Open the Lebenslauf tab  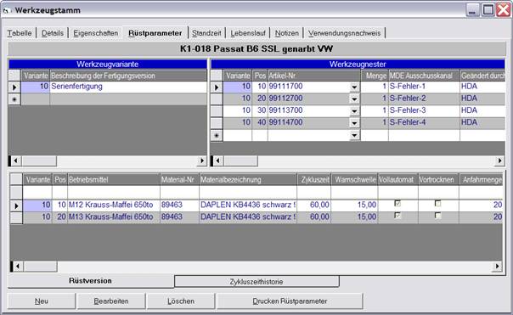[x=248, y=33]
